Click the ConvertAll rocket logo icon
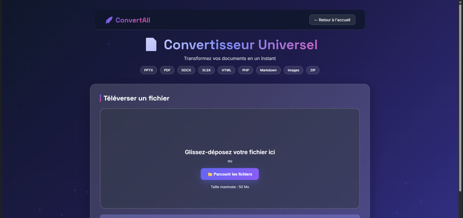 (x=109, y=20)
